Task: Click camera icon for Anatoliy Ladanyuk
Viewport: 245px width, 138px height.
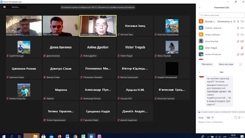Action: coord(242,28)
